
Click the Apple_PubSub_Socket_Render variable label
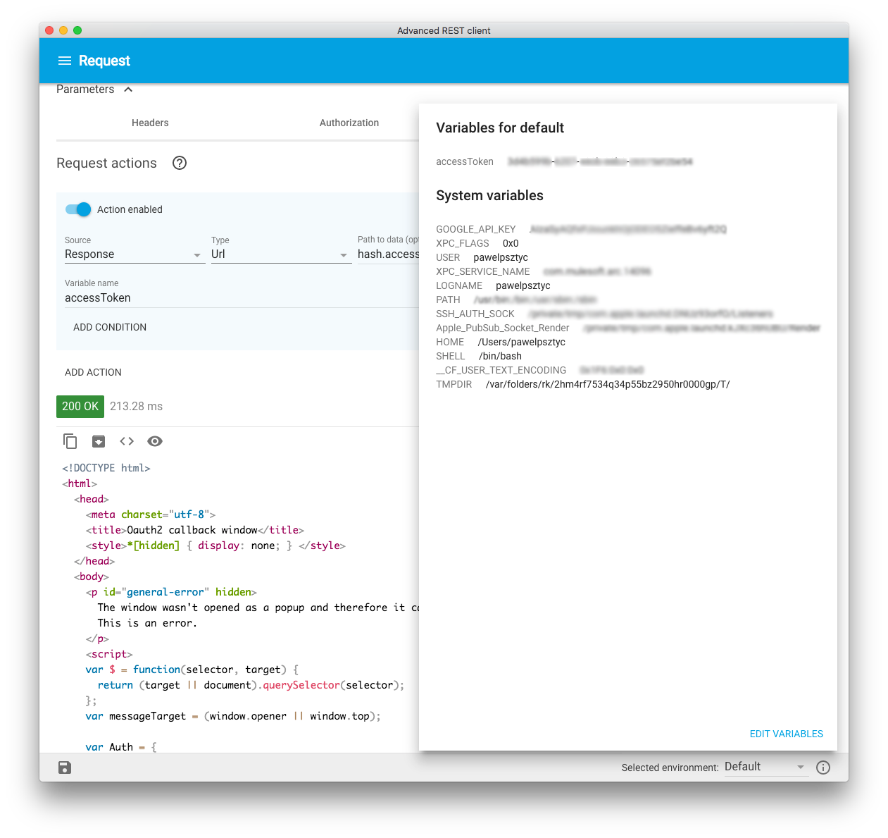(x=503, y=328)
